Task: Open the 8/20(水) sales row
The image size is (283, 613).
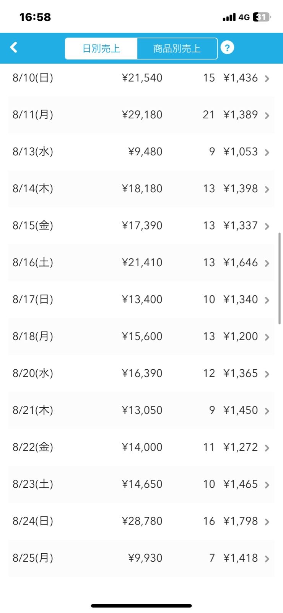Action: [141, 374]
